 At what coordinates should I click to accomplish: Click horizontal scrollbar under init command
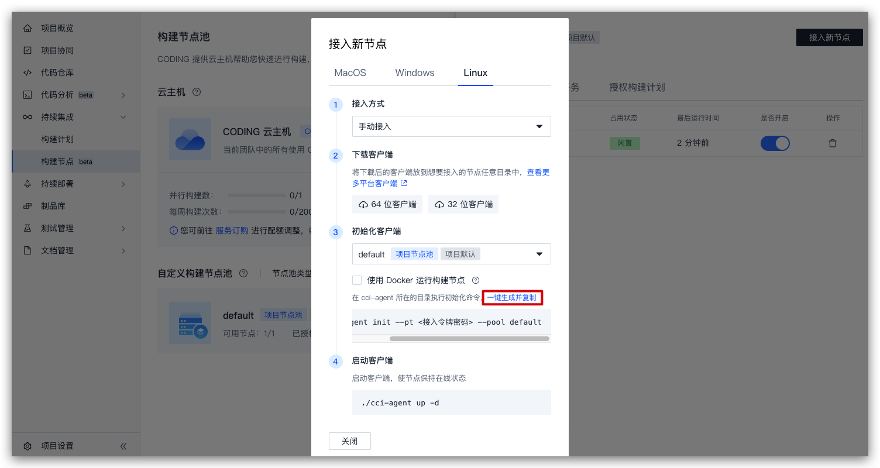click(x=469, y=338)
